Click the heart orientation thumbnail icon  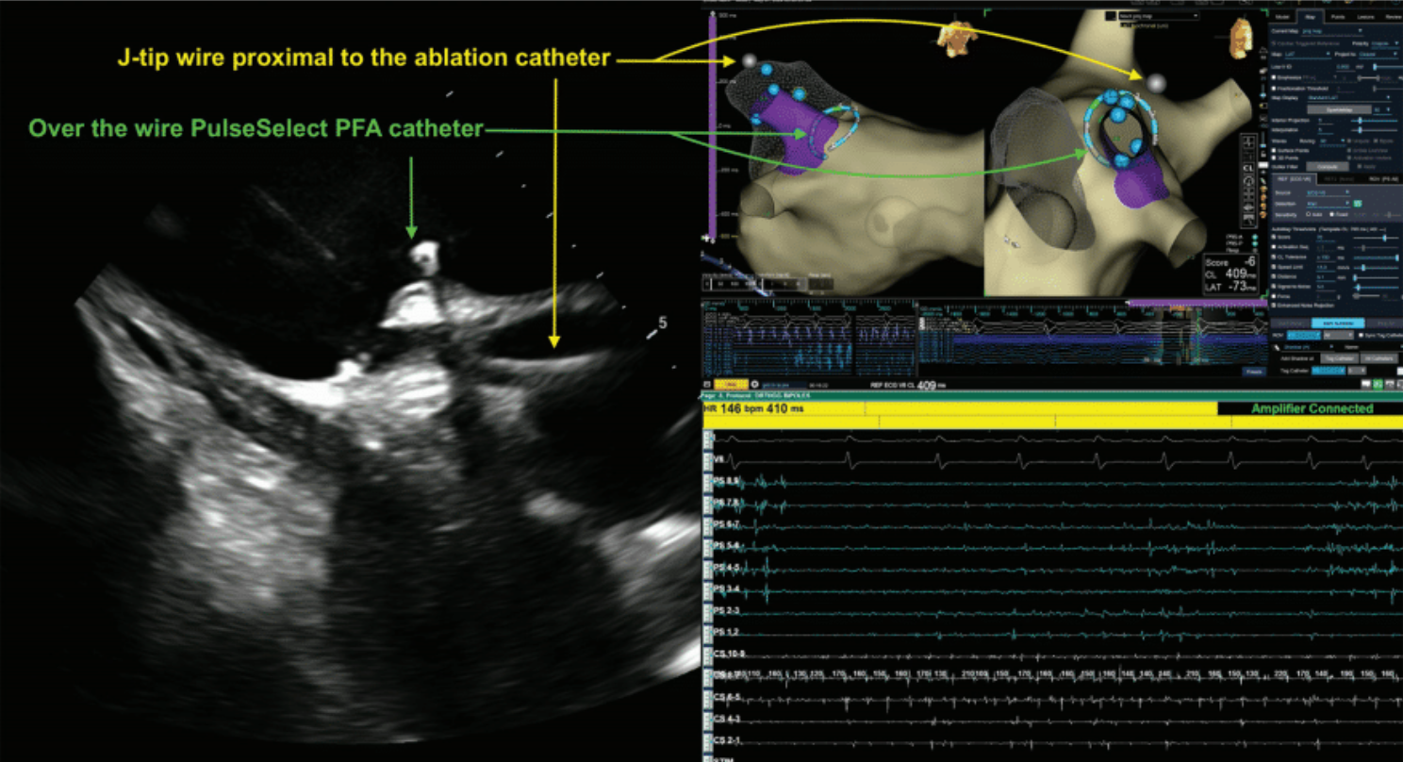coord(952,35)
